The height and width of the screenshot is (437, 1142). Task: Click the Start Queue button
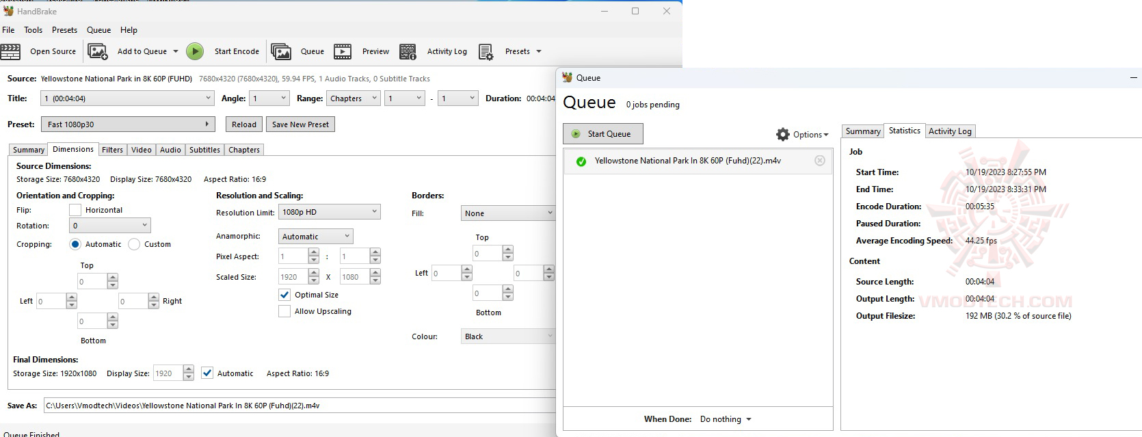click(603, 134)
